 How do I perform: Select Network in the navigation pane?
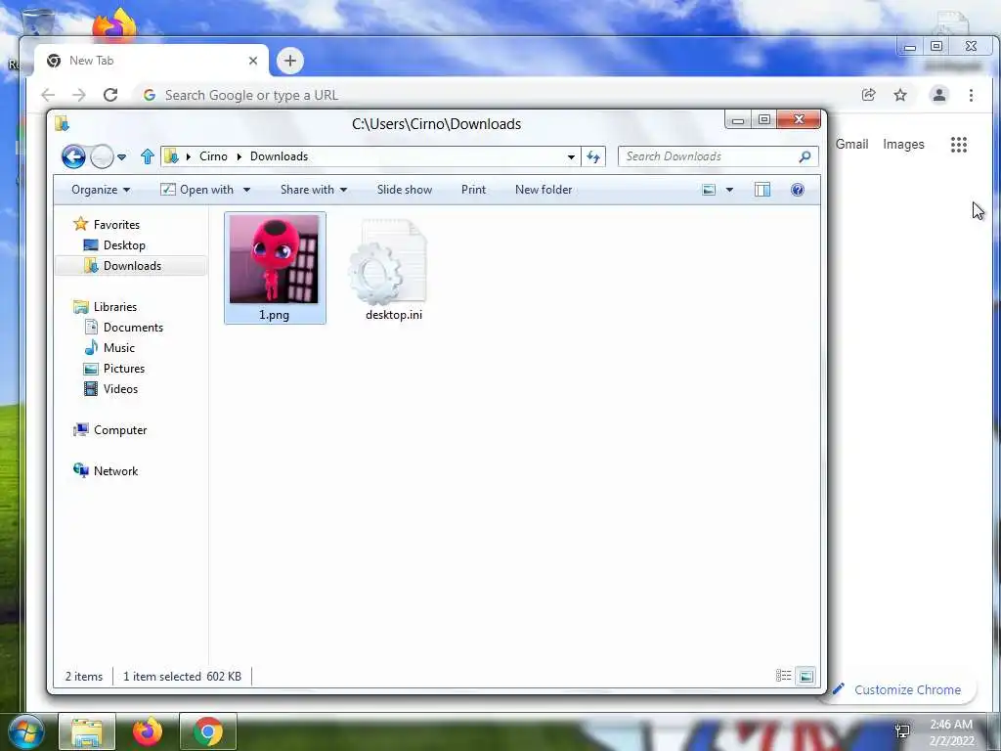[106, 470]
